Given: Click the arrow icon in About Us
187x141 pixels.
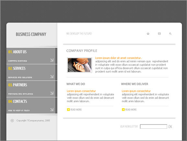Looking at the screenshot, I should click(x=52, y=60).
